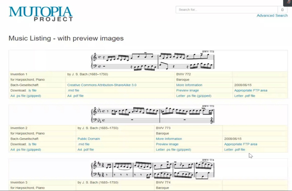This screenshot has height=191, width=292.
Task: Open the BWV 774 sheet music preview
Action: coord(152,169)
